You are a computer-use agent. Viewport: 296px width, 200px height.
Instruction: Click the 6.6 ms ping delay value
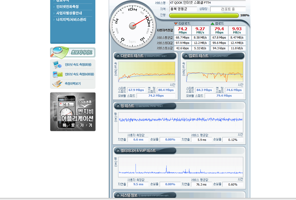coord(138,139)
